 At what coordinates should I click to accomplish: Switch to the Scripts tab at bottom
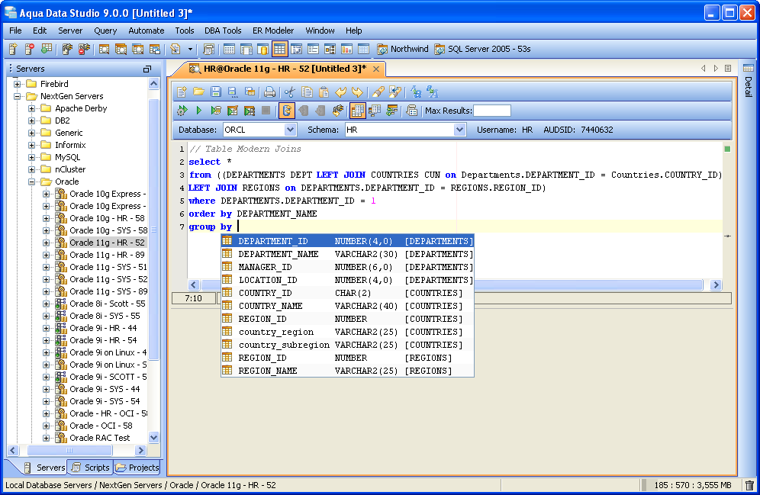tap(91, 468)
